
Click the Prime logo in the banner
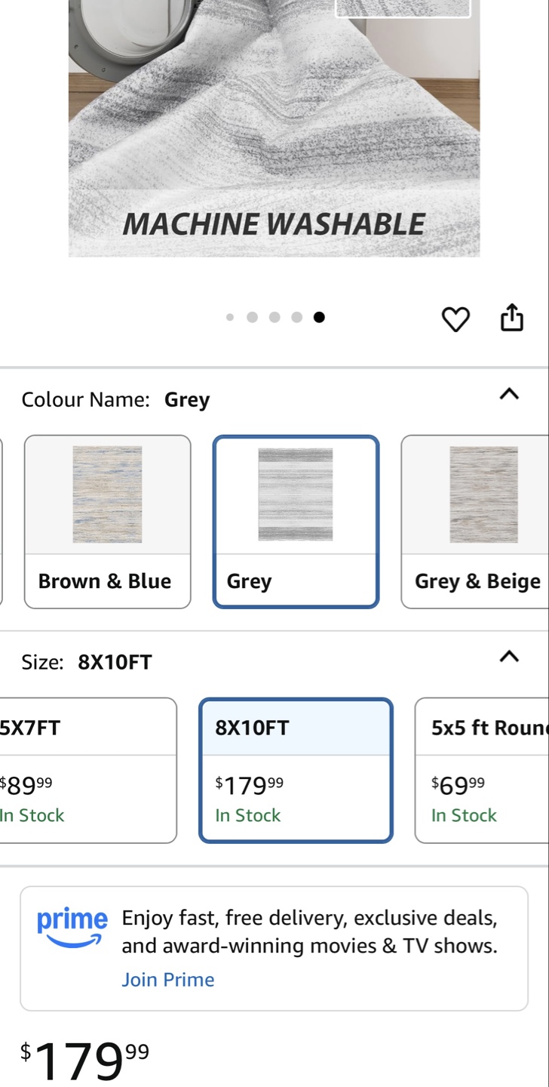(x=72, y=928)
